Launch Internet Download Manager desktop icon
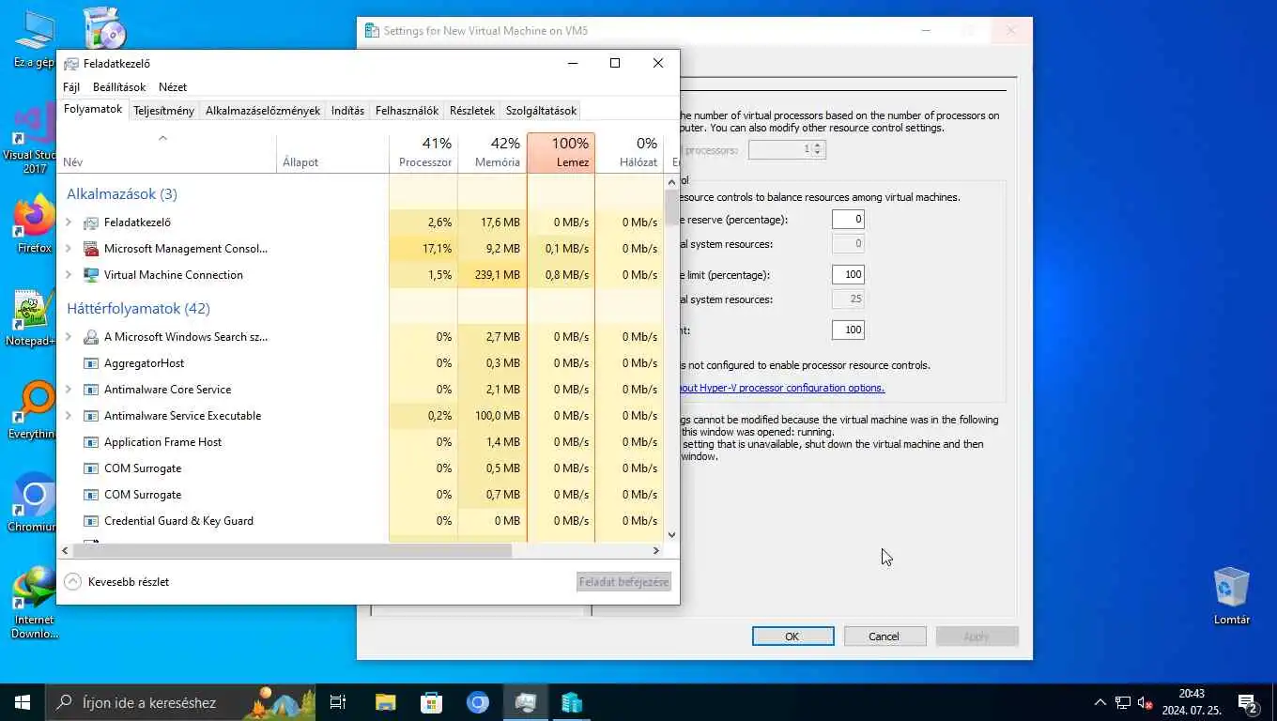Image resolution: width=1277 pixels, height=721 pixels. pos(34,602)
